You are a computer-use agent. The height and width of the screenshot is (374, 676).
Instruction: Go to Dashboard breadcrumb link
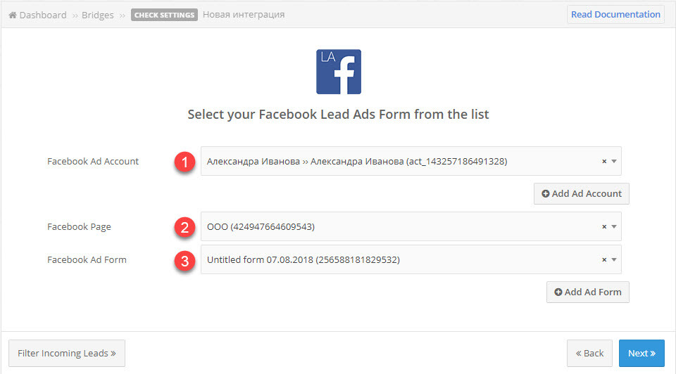coord(43,15)
